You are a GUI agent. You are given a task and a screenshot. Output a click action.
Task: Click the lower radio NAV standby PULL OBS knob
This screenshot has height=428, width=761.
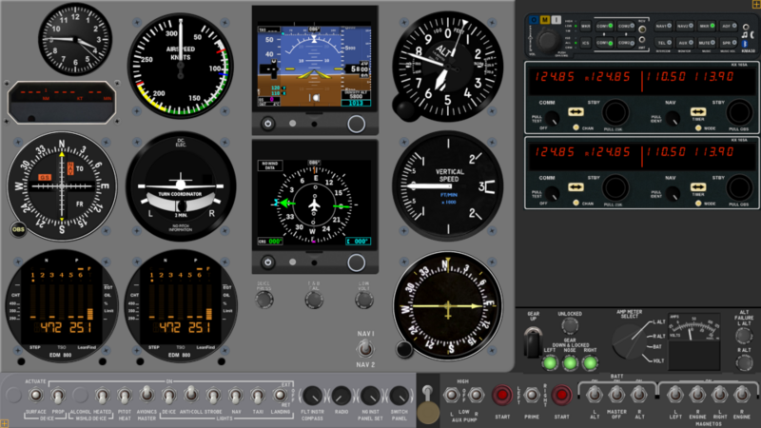pos(739,187)
